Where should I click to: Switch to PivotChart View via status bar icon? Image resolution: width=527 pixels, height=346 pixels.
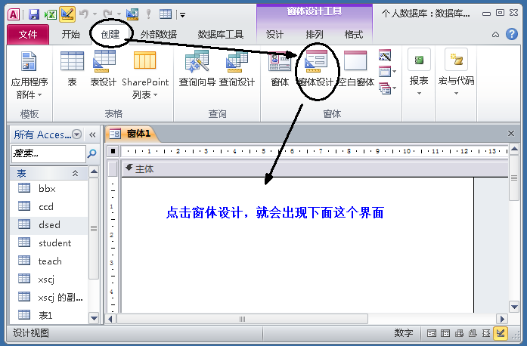tap(473, 333)
